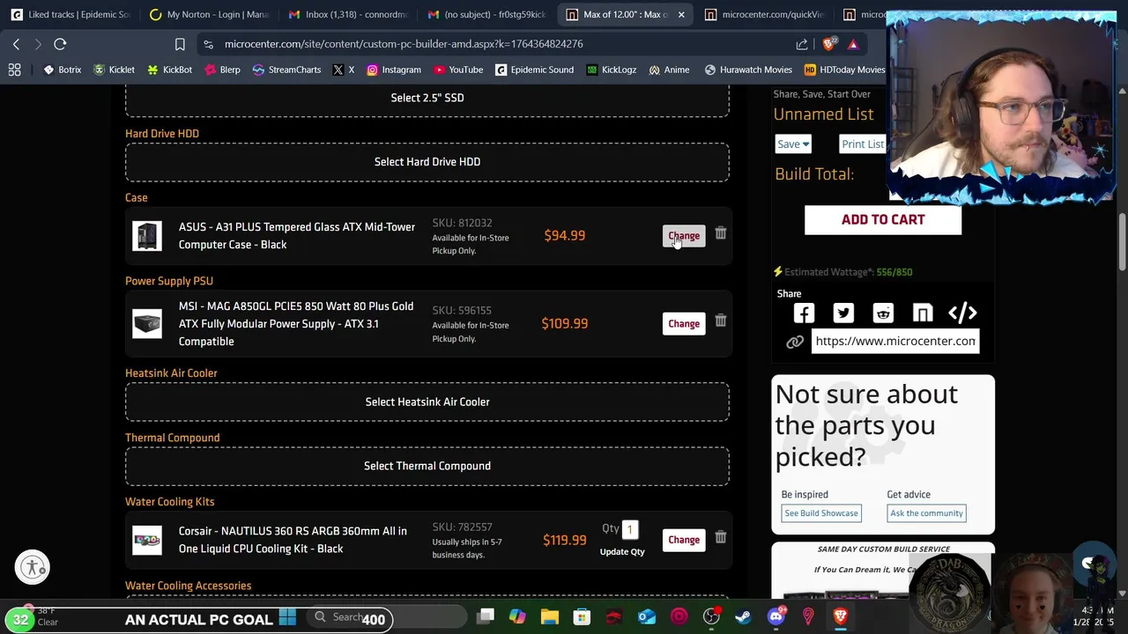
Task: Click Update Qty for Corsair cooler
Action: point(622,552)
